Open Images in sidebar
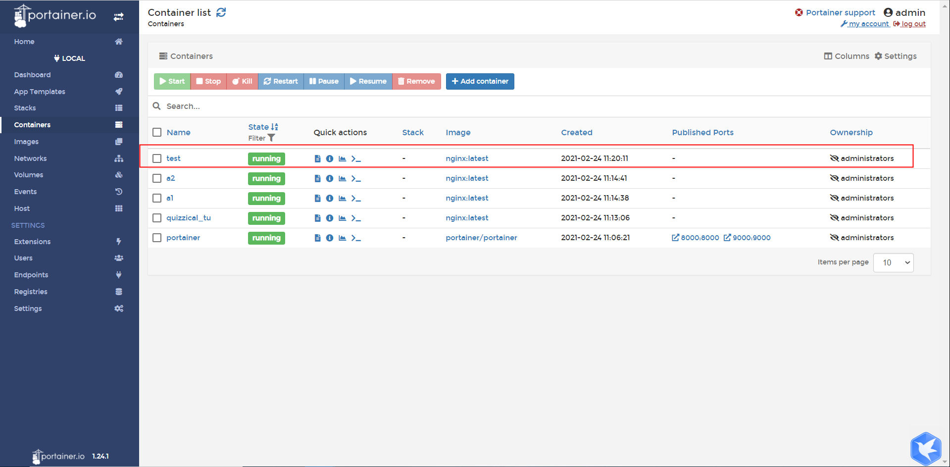Viewport: 950px width, 467px height. pyautogui.click(x=69, y=142)
